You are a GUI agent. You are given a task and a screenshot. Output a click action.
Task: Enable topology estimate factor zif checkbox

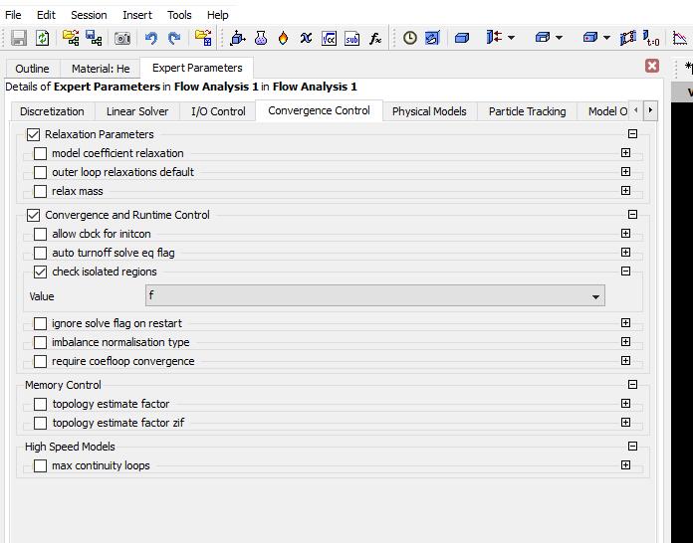(40, 423)
